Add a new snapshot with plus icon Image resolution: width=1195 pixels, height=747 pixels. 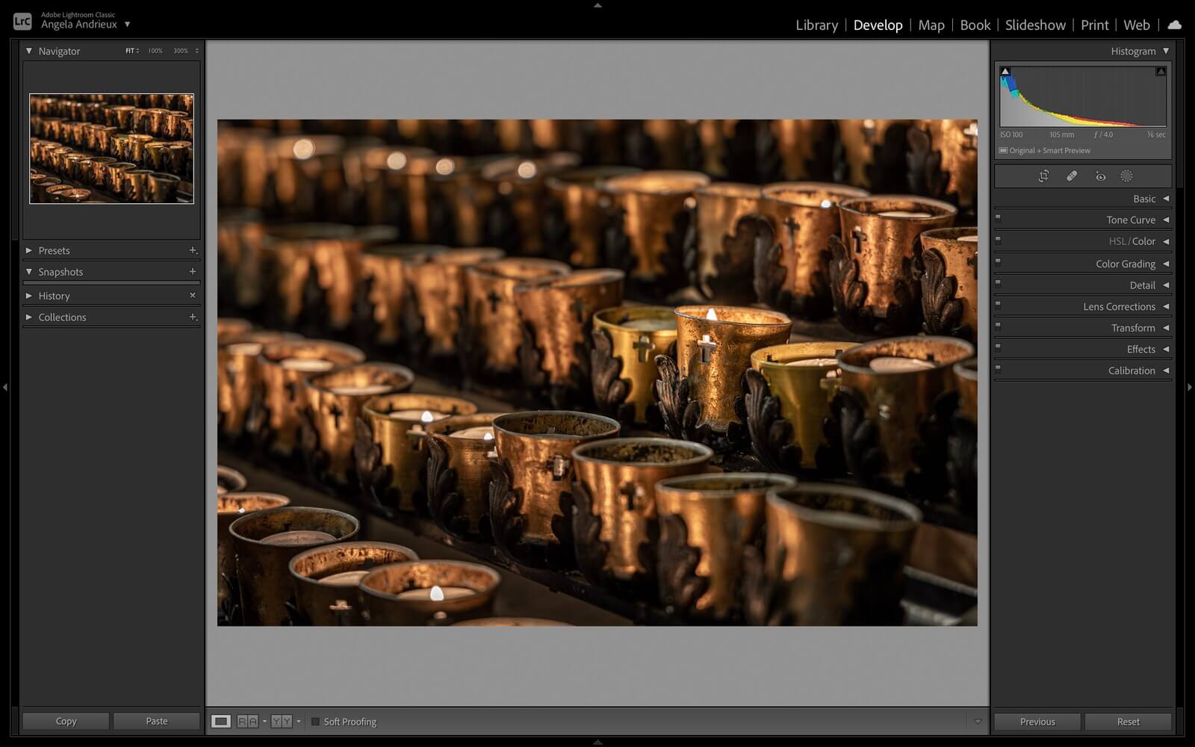pos(193,272)
